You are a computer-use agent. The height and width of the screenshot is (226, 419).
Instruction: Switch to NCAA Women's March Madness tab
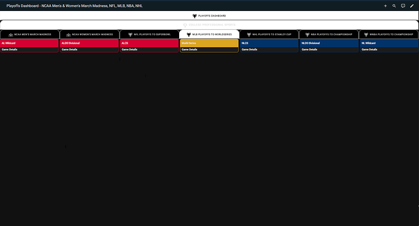[90, 34]
